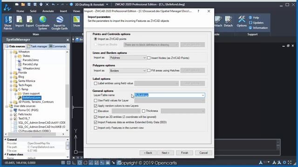
Task: Open Information in Support panel
Action: [x=258, y=28]
